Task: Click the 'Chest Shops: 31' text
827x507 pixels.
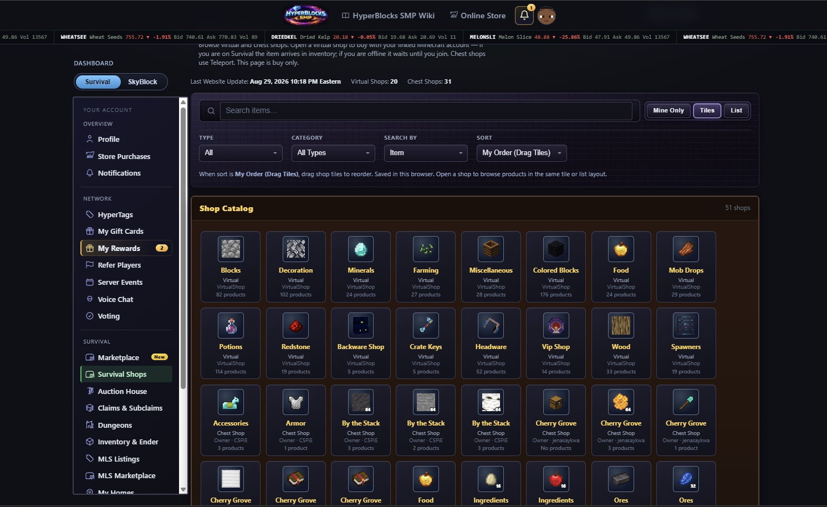Action: 430,81
